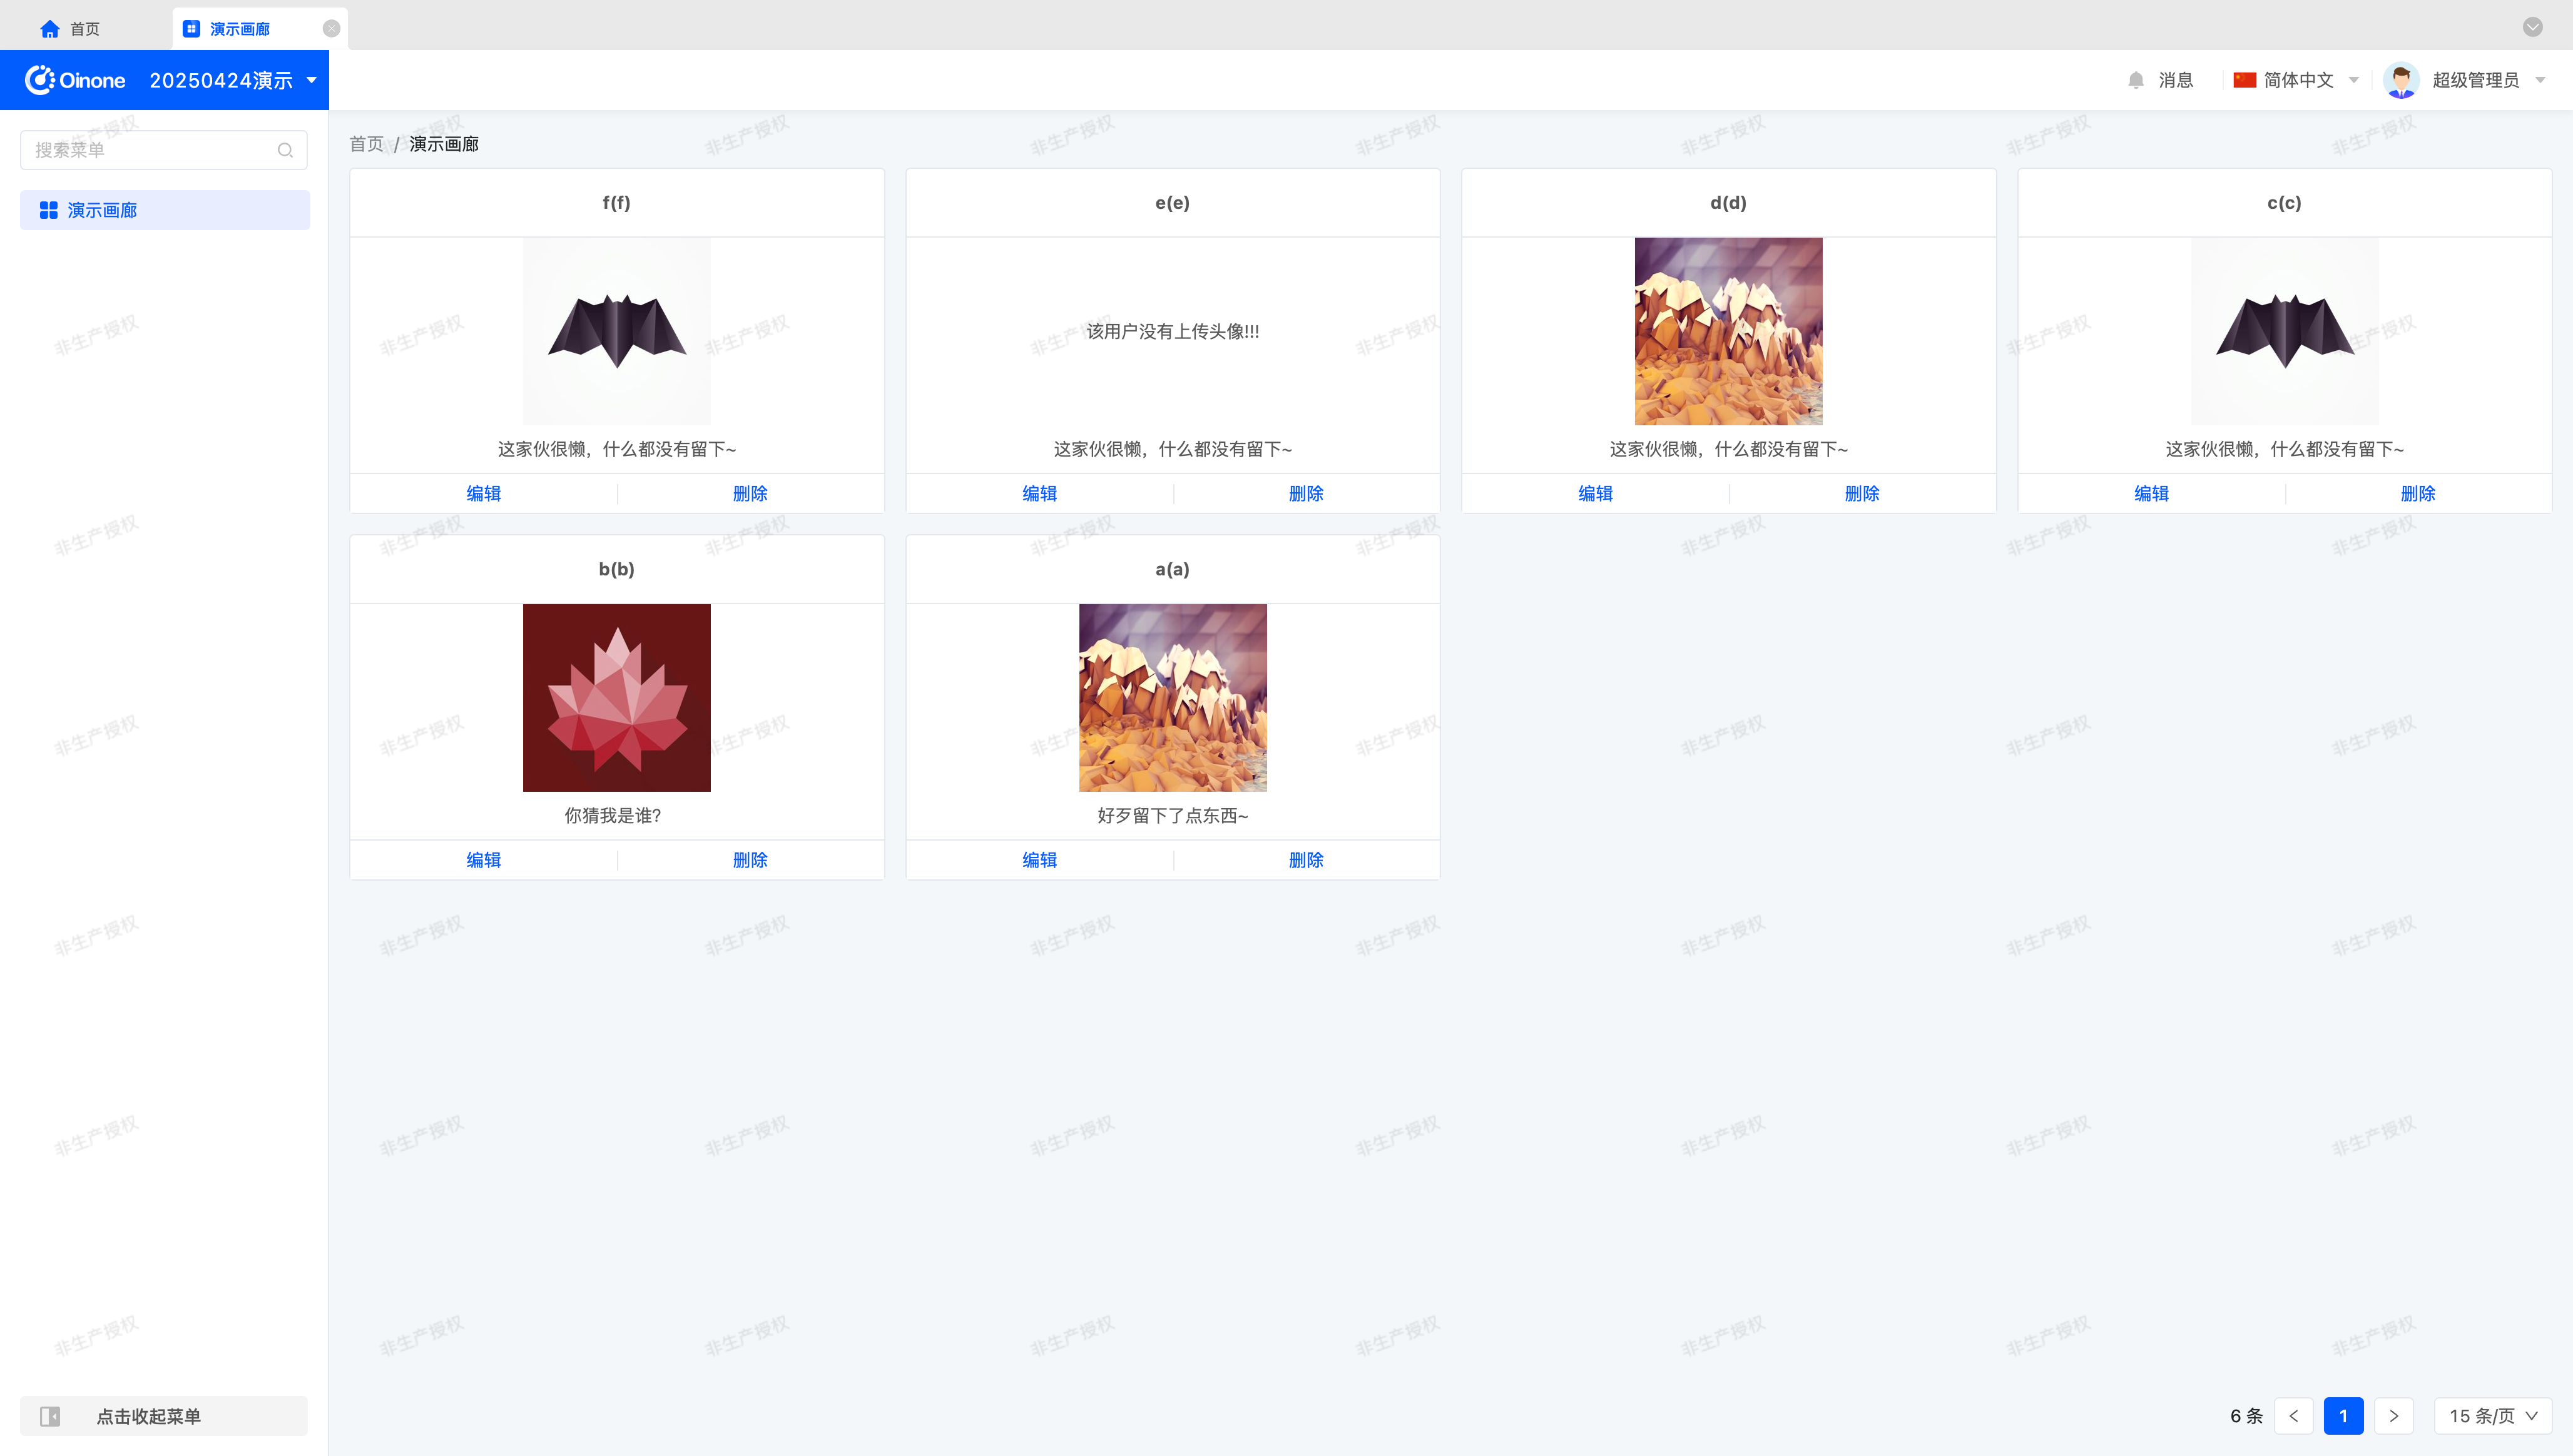This screenshot has height=1456, width=2573.
Task: Click the super admin avatar icon
Action: coord(2401,80)
